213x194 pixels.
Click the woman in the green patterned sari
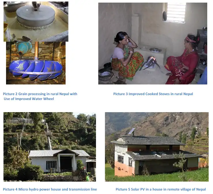(127, 57)
